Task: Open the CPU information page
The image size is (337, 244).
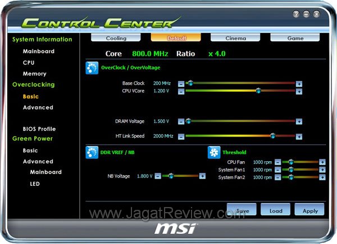Action: coord(29,63)
